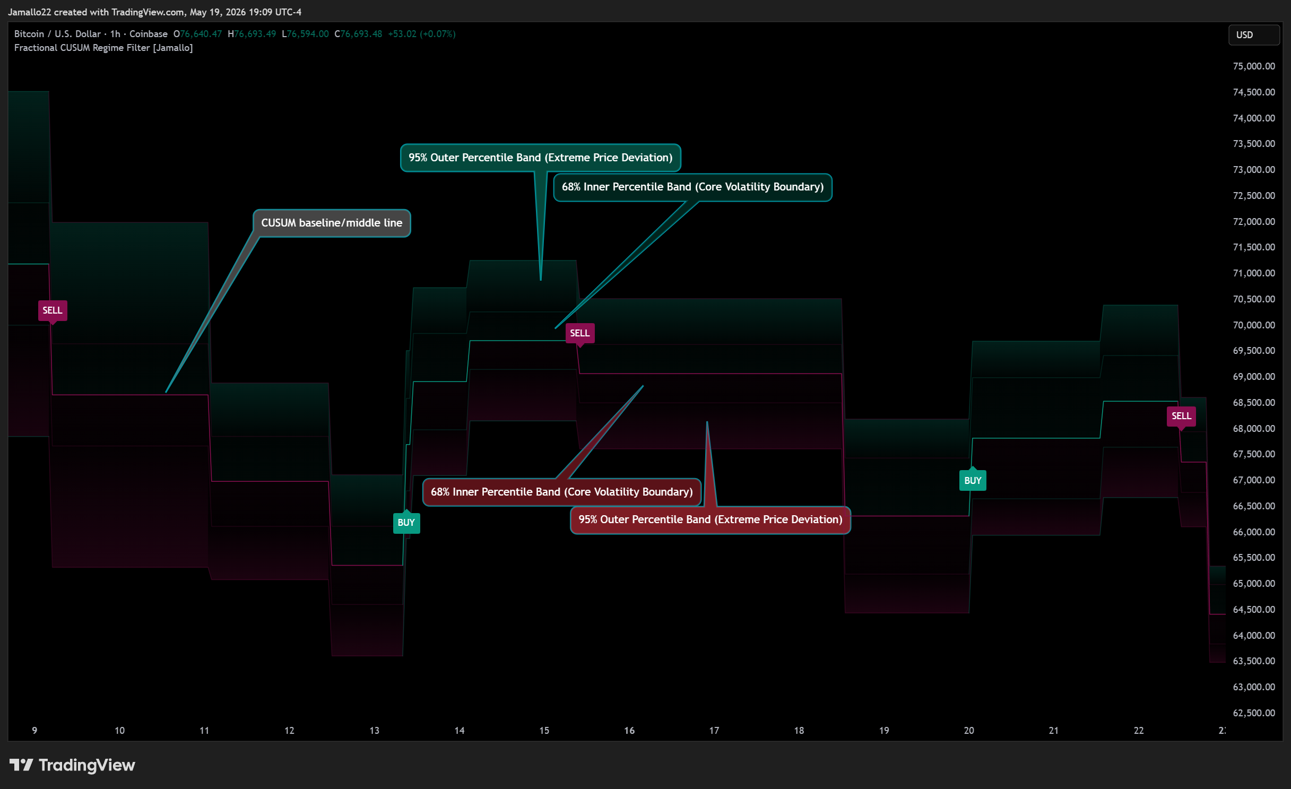Click the BUY marker near day 13
The height and width of the screenshot is (789, 1291).
(x=406, y=523)
